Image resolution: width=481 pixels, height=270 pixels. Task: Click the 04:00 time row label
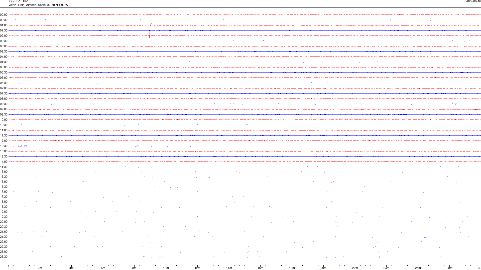[x=4, y=57]
